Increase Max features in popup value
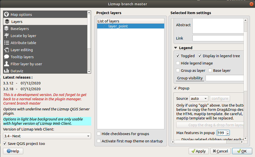The width and height of the screenshot is (255, 157). [228, 132]
